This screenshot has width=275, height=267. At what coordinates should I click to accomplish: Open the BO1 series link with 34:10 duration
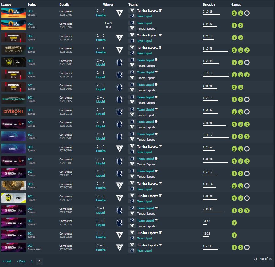tap(30, 221)
